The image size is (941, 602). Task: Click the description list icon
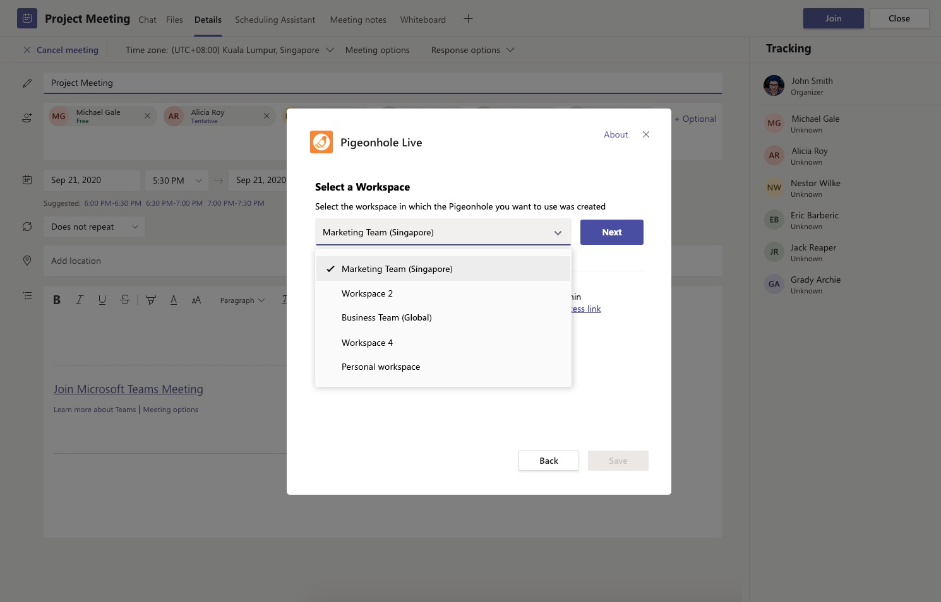click(x=27, y=295)
